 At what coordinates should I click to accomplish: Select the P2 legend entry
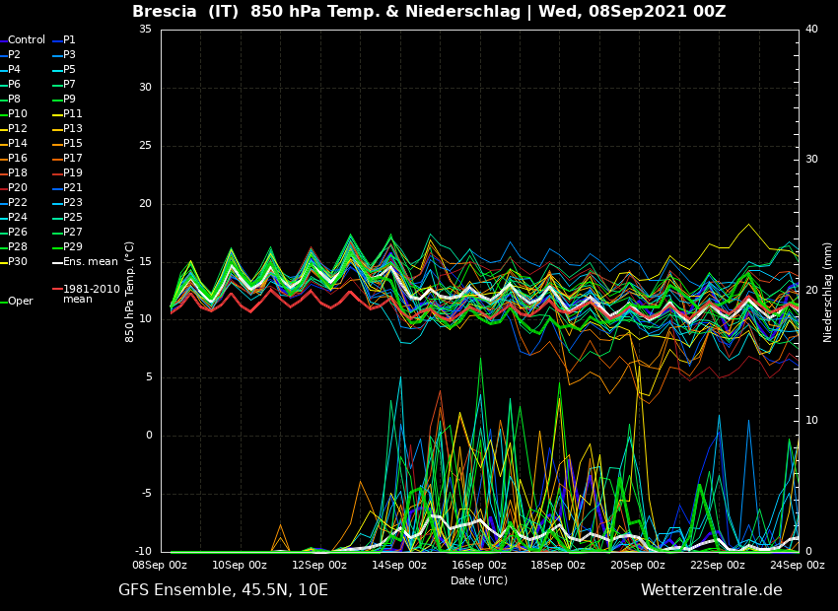point(11,54)
